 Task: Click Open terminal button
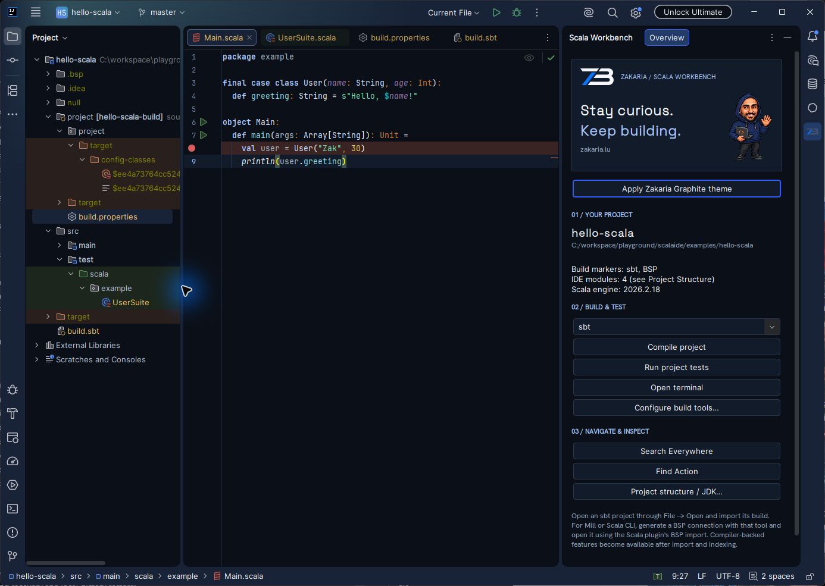[676, 387]
